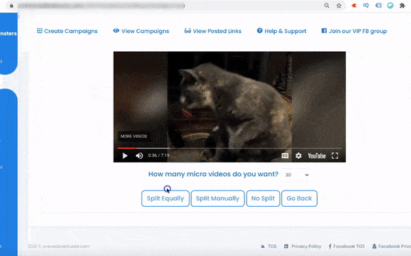This screenshot has height=256, width=411.
Task: Click the green circular extension icon
Action: click(x=390, y=5)
